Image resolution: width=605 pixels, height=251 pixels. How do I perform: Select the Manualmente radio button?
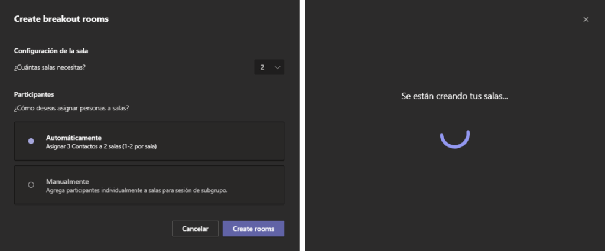[x=31, y=185]
